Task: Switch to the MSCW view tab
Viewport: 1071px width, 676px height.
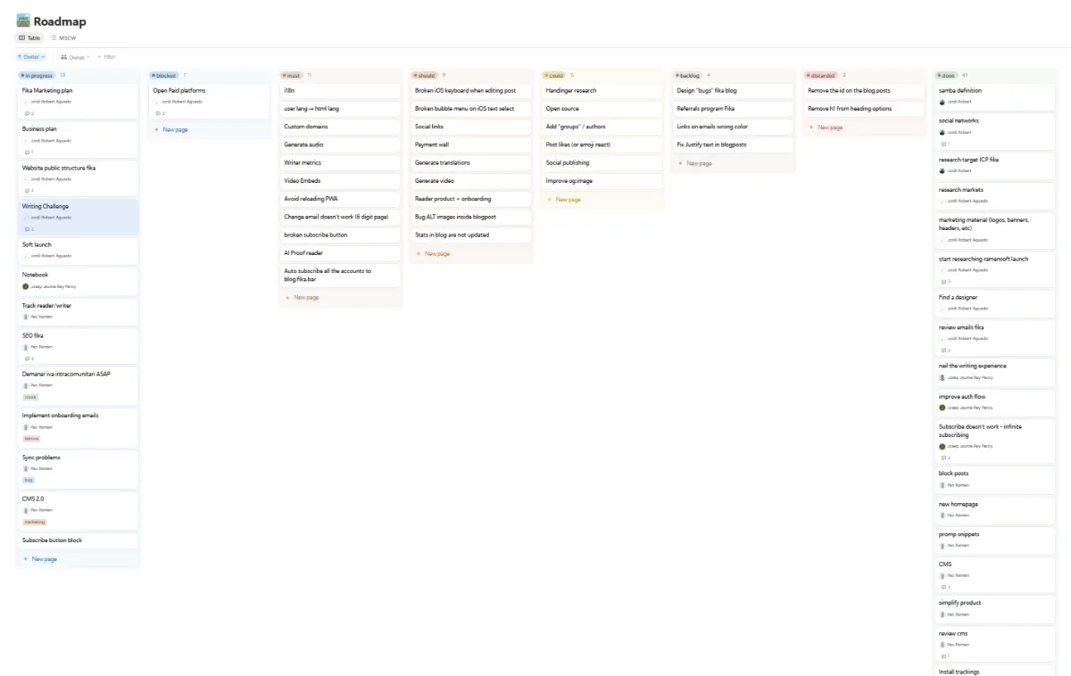Action: 65,38
